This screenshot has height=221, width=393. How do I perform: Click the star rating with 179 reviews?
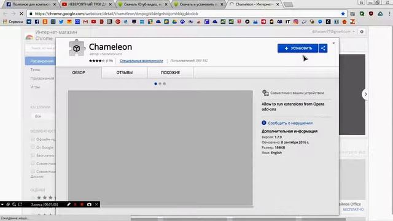pos(101,61)
